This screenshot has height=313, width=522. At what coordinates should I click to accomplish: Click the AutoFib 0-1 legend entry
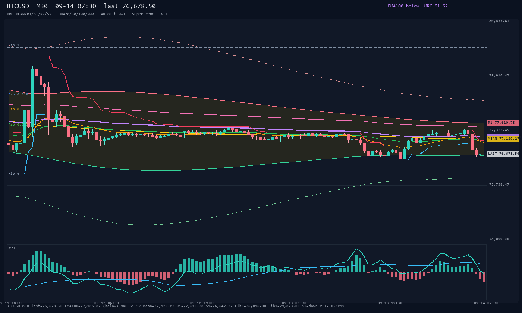click(113, 14)
